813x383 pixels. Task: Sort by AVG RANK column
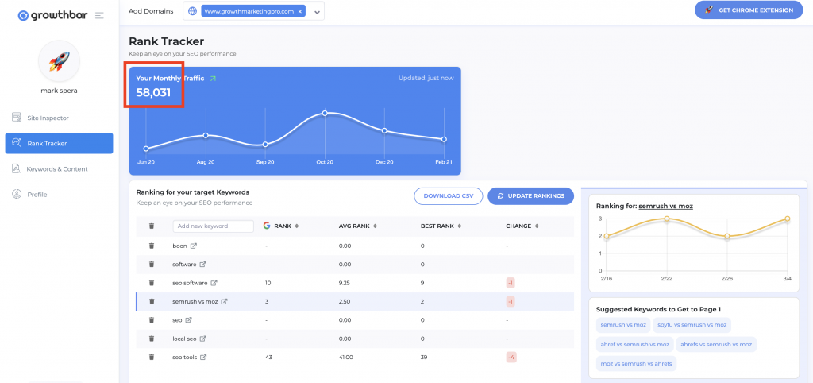coord(358,226)
